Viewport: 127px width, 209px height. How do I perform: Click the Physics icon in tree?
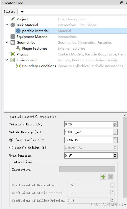click(13, 54)
